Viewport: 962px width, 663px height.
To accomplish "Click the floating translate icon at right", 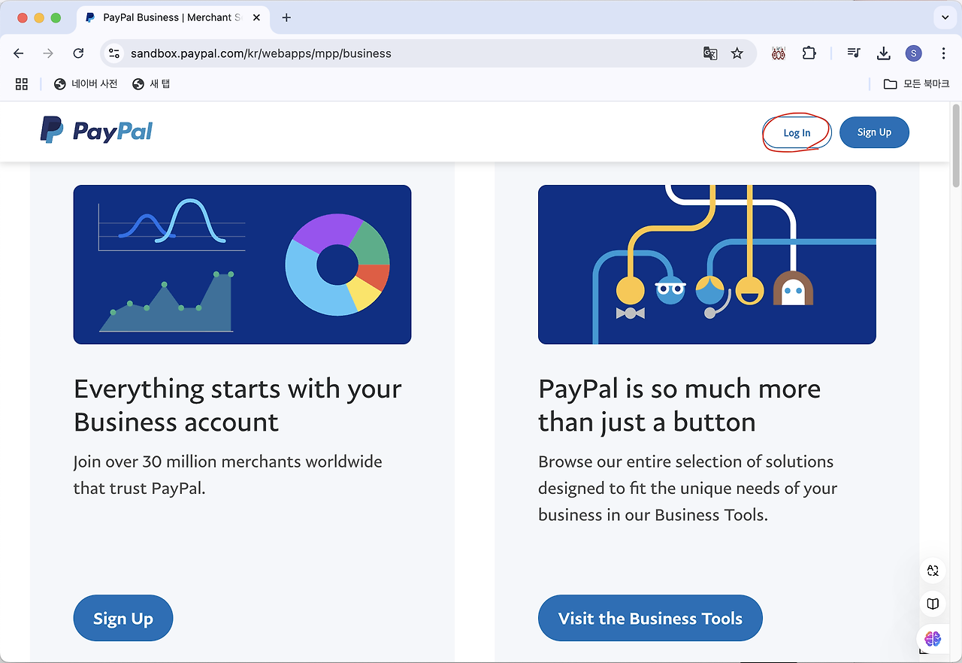I will [933, 571].
